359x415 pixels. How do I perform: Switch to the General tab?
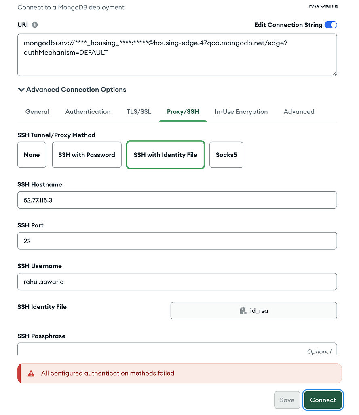pyautogui.click(x=37, y=112)
